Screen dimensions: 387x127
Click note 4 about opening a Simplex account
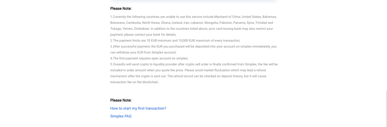149,58
